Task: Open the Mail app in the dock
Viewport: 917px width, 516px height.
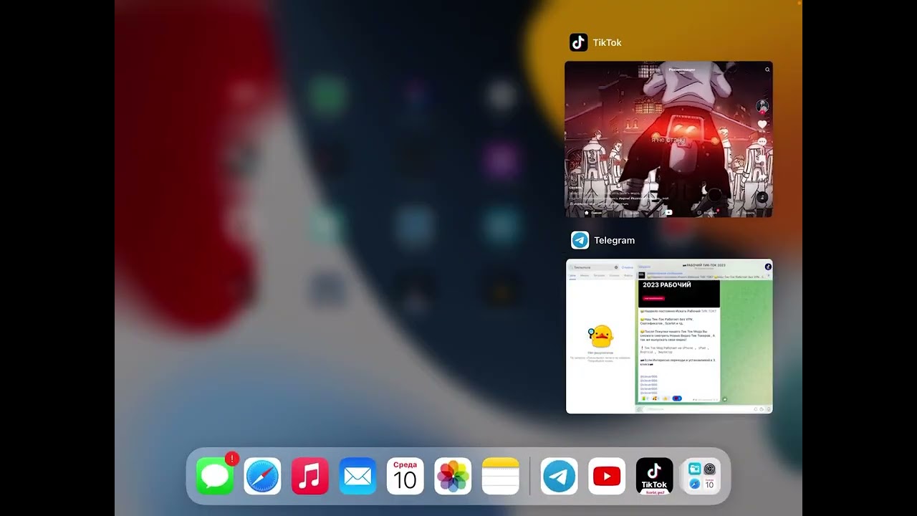Action: pos(357,477)
